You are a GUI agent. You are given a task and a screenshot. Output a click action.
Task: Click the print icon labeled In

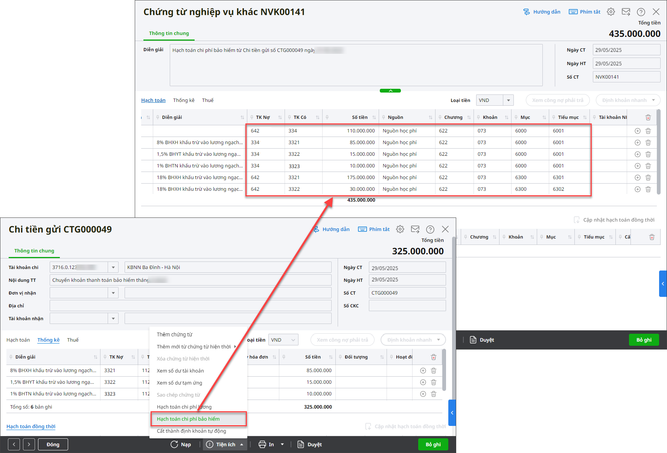coord(262,444)
